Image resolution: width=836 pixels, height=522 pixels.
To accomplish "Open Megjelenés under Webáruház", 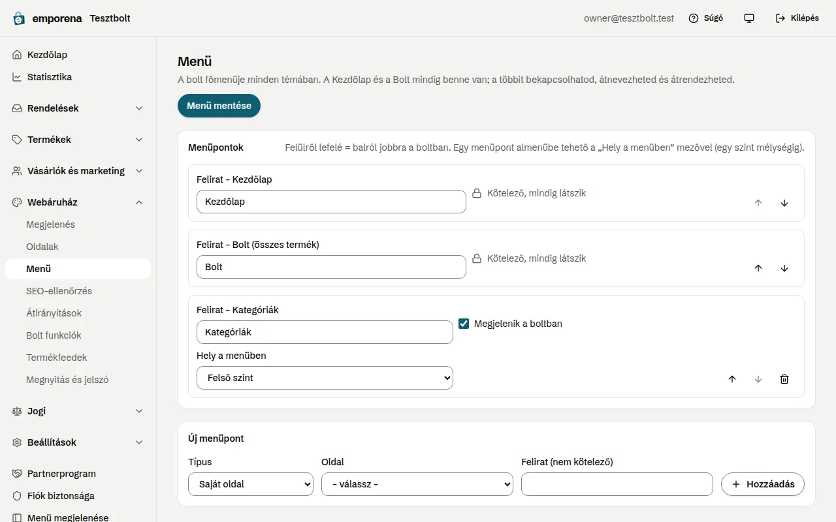I will 78,224.
